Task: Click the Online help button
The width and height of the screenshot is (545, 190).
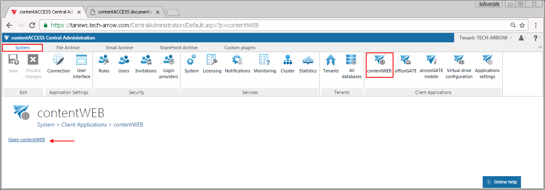Action: pos(502,182)
